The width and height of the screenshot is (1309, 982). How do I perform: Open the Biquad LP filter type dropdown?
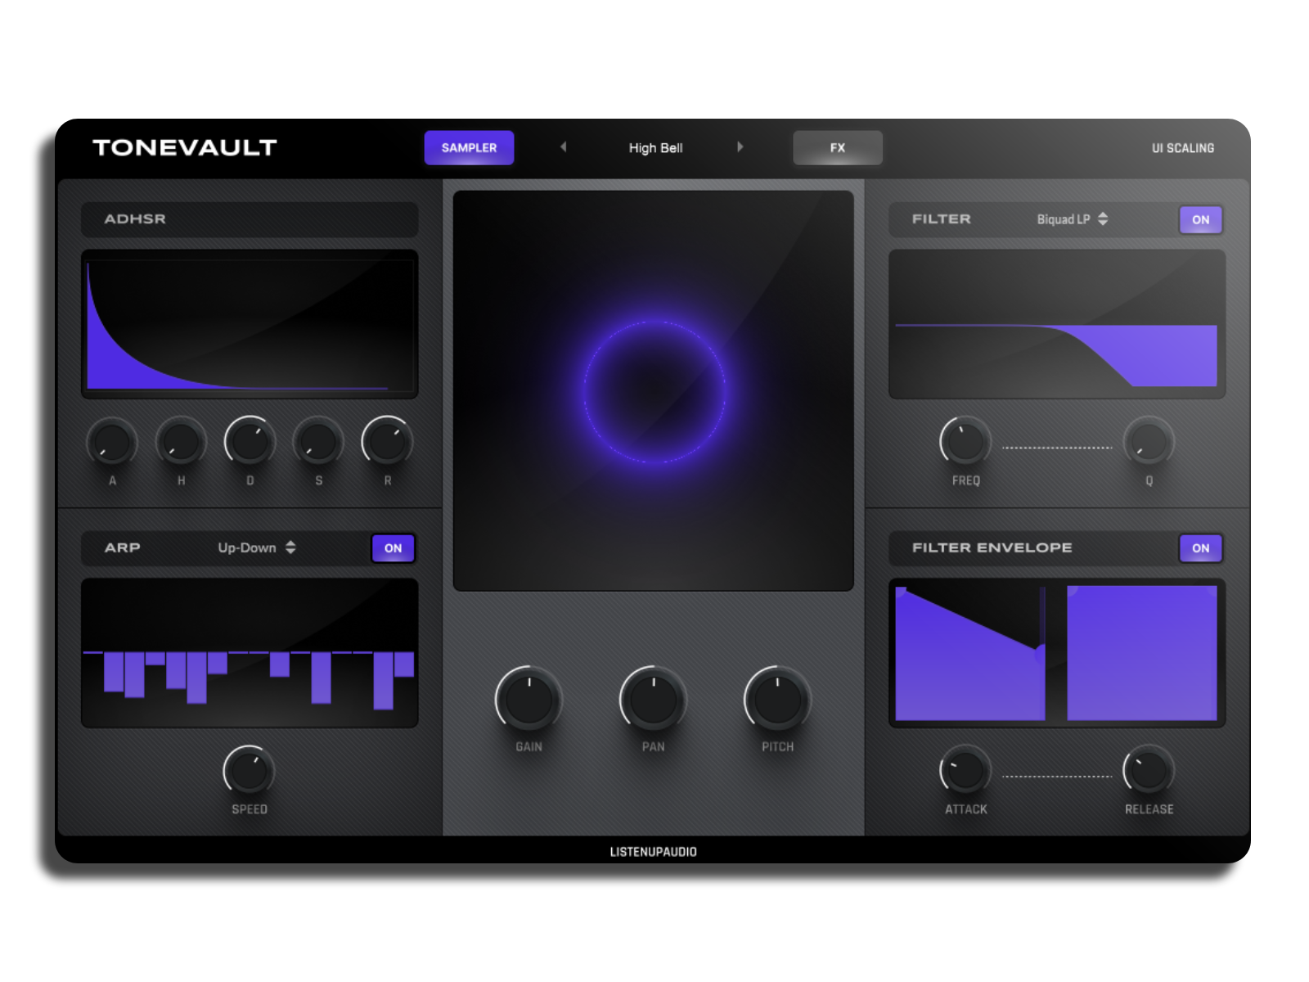pyautogui.click(x=1072, y=219)
